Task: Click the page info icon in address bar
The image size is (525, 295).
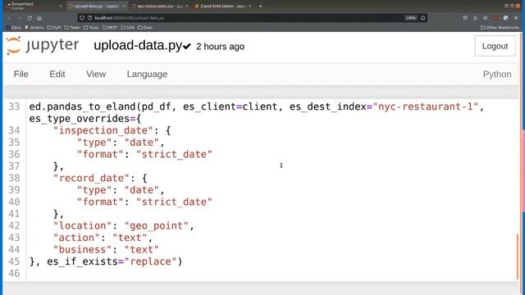Action: coord(89,18)
